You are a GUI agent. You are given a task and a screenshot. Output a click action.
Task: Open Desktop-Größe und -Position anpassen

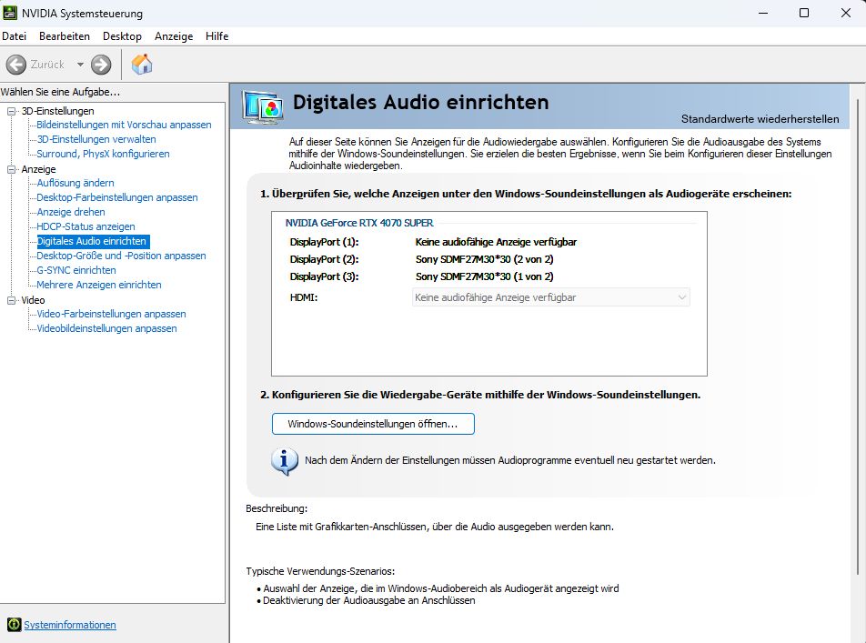coord(121,256)
